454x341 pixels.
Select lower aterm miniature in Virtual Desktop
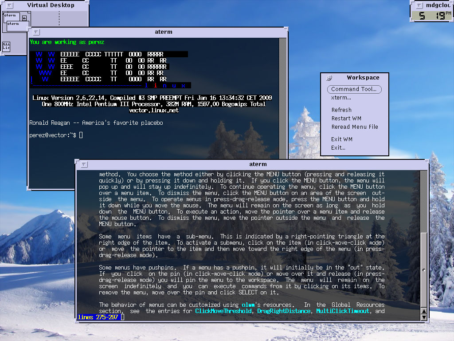tap(17, 26)
